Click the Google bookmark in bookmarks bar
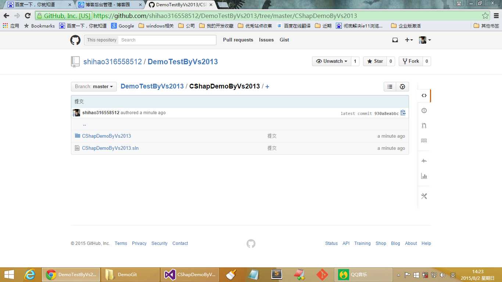The height and width of the screenshot is (282, 502). [x=123, y=26]
